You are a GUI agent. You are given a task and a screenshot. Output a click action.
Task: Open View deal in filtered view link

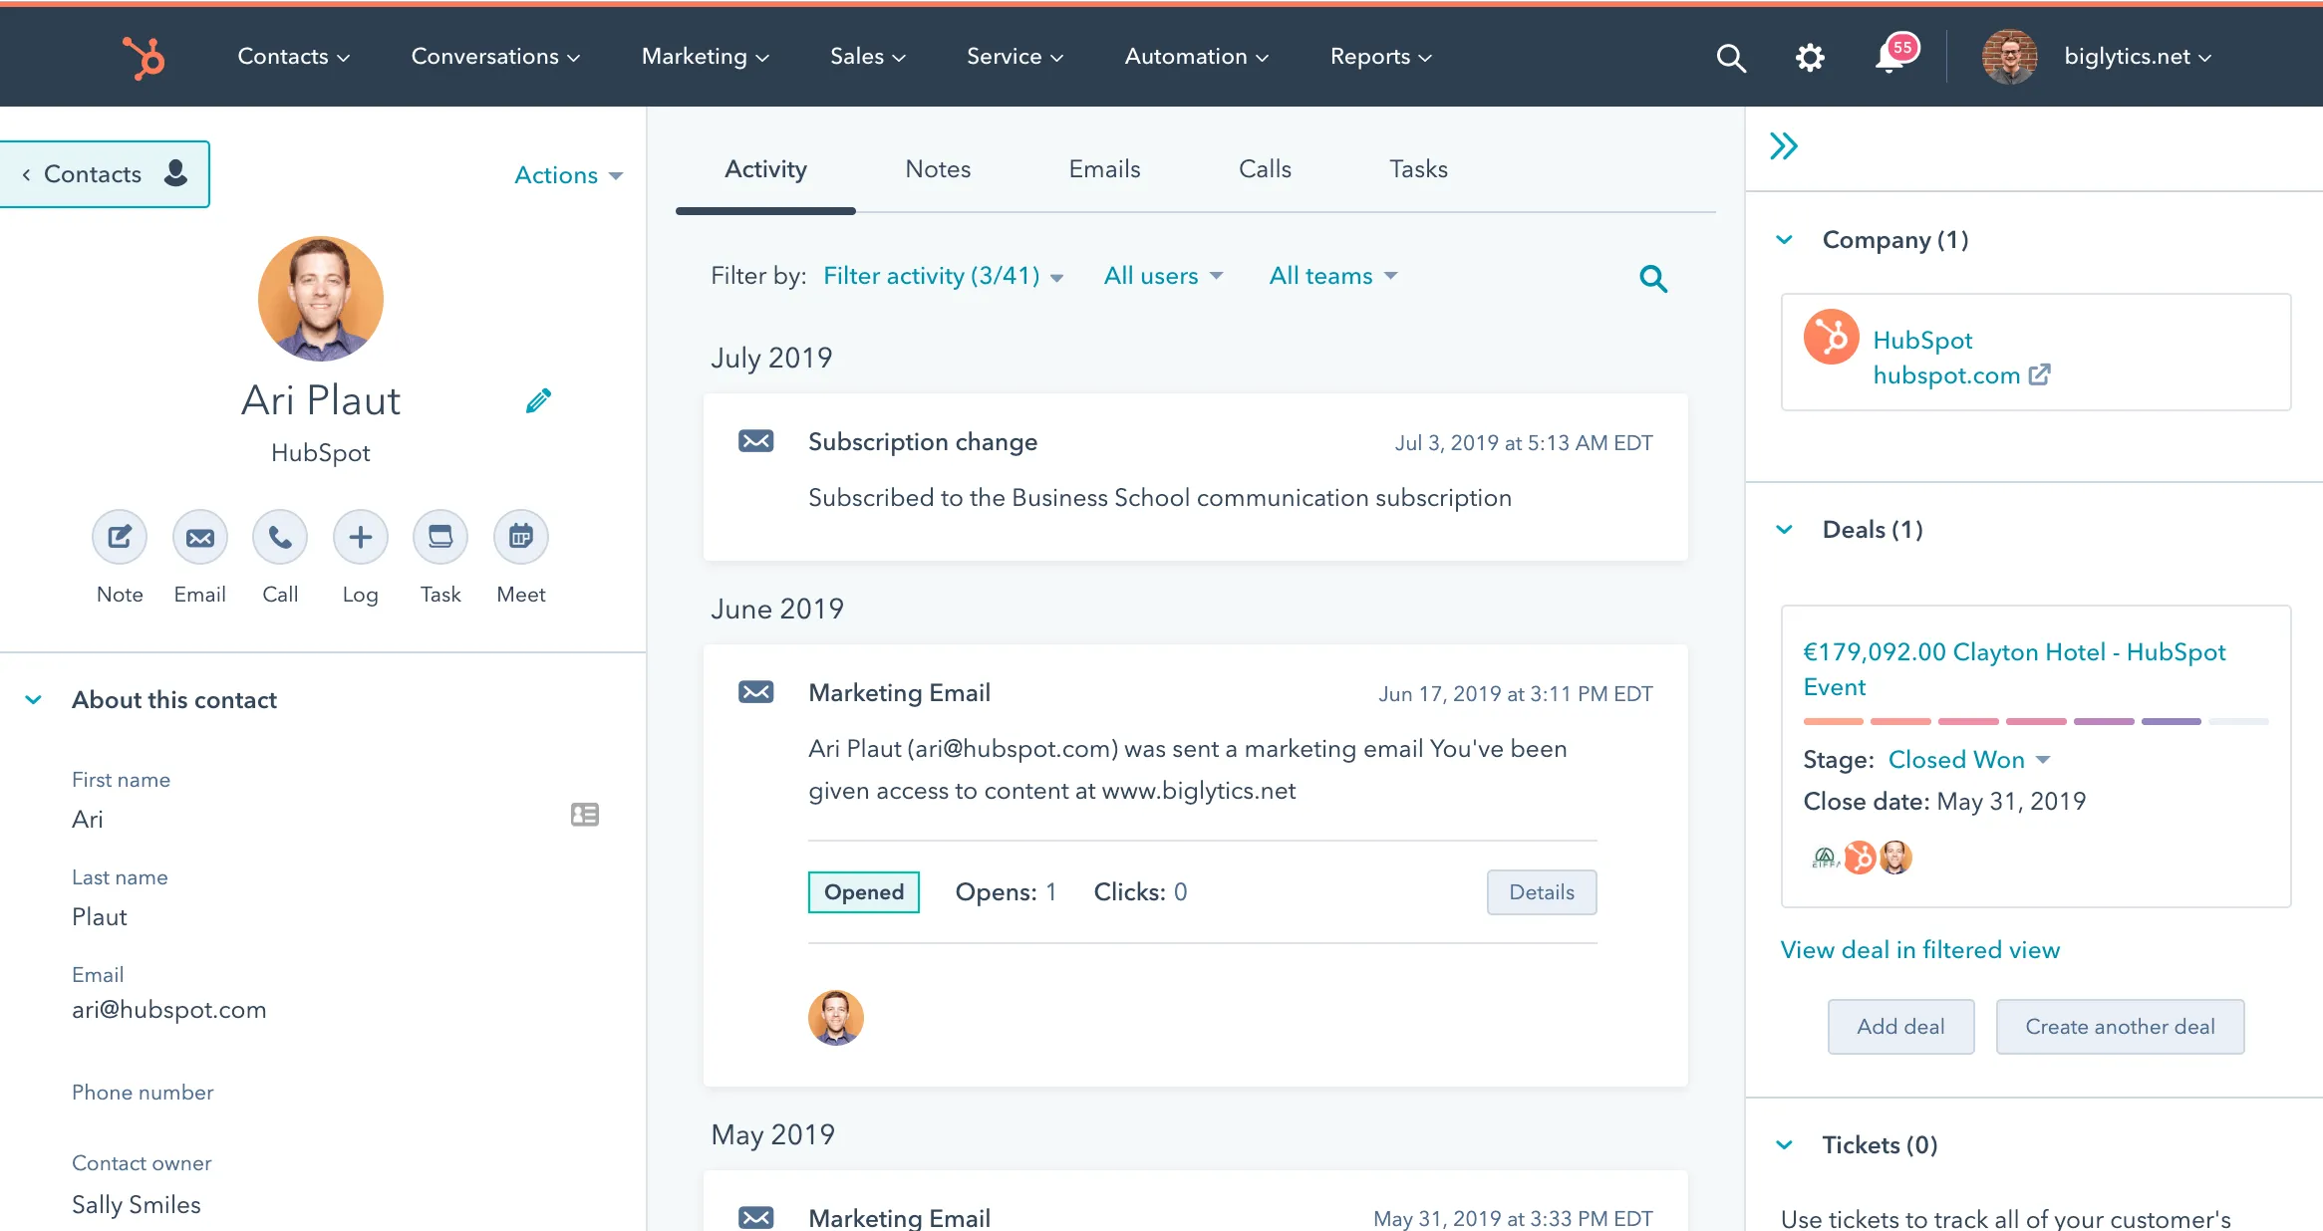coord(1919,950)
